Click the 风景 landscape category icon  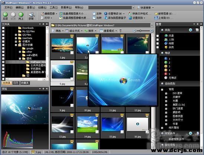(x=166, y=36)
